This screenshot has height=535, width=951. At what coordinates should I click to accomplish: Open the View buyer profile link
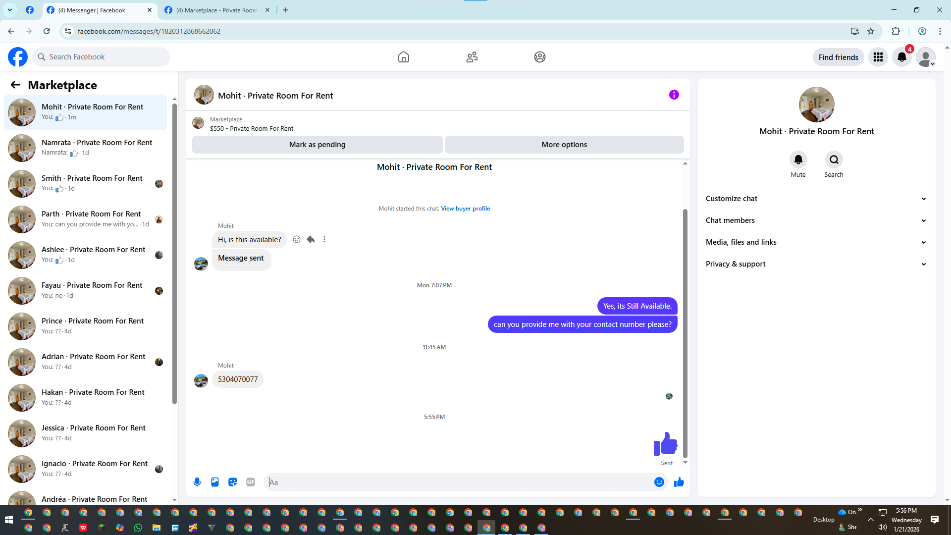coord(465,209)
